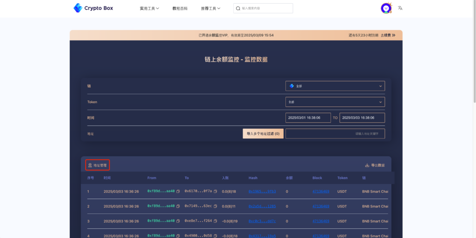
Task: Go to 教程百科 page
Action: [180, 8]
